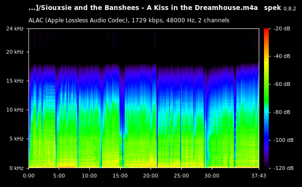Click the '15 kHz' frequency axis label
The image size is (302, 187).
tap(15, 81)
